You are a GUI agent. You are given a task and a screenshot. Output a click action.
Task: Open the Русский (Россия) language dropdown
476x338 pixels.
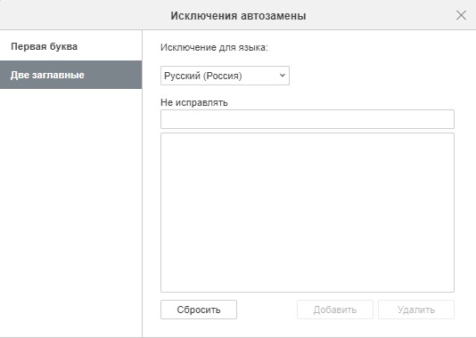[x=225, y=76]
